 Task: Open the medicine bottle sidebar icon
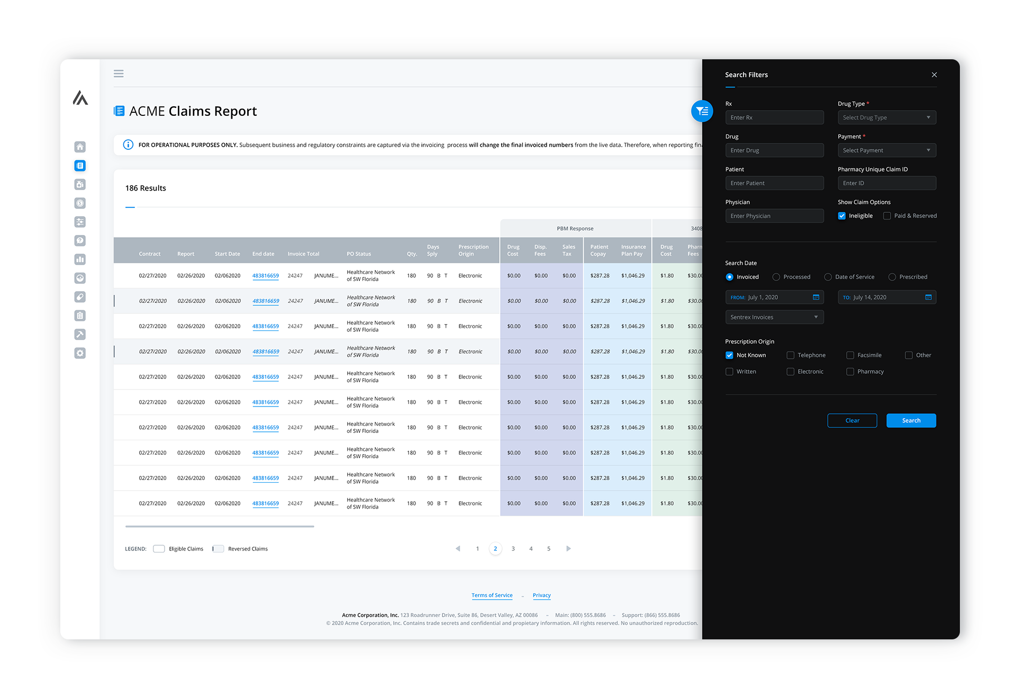click(80, 184)
